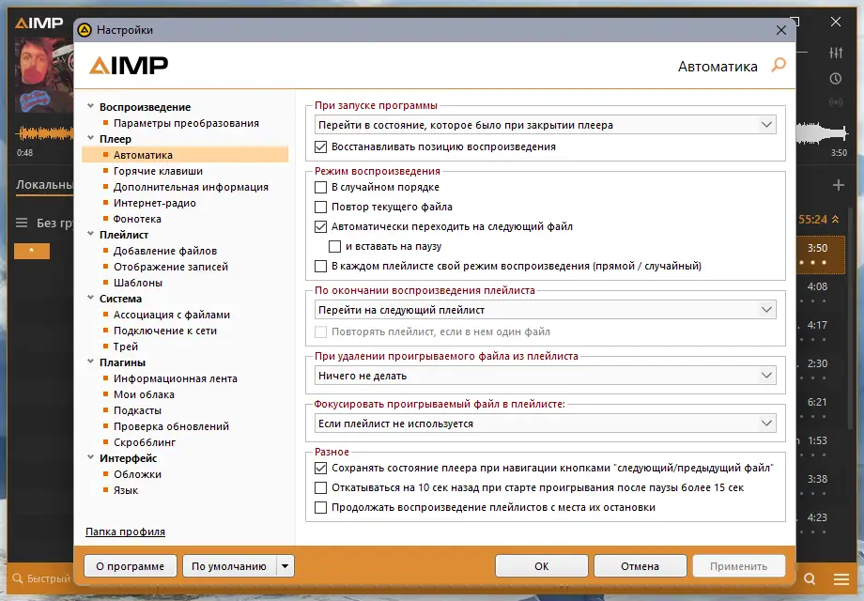Screen dimensions: 864x601
Task: Click the По умолчанию button
Action: [229, 565]
